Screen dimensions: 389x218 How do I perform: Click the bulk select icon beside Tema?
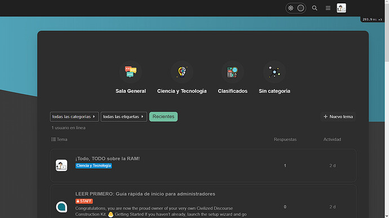pos(54,139)
